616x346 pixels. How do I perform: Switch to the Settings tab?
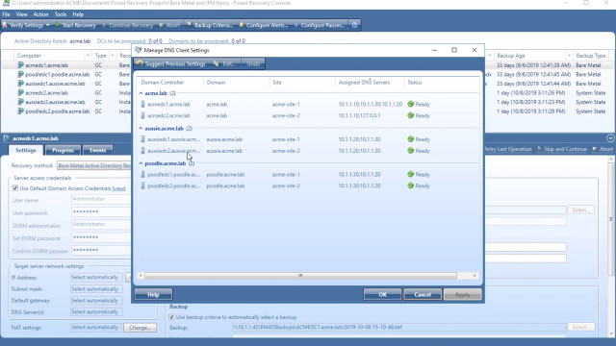point(26,150)
